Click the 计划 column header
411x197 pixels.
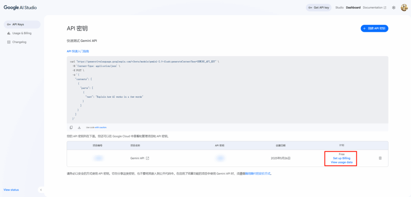point(342,145)
